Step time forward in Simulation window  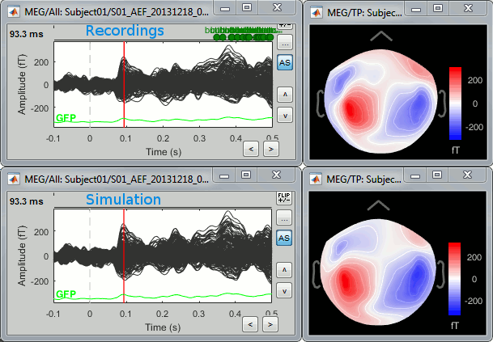pos(270,324)
